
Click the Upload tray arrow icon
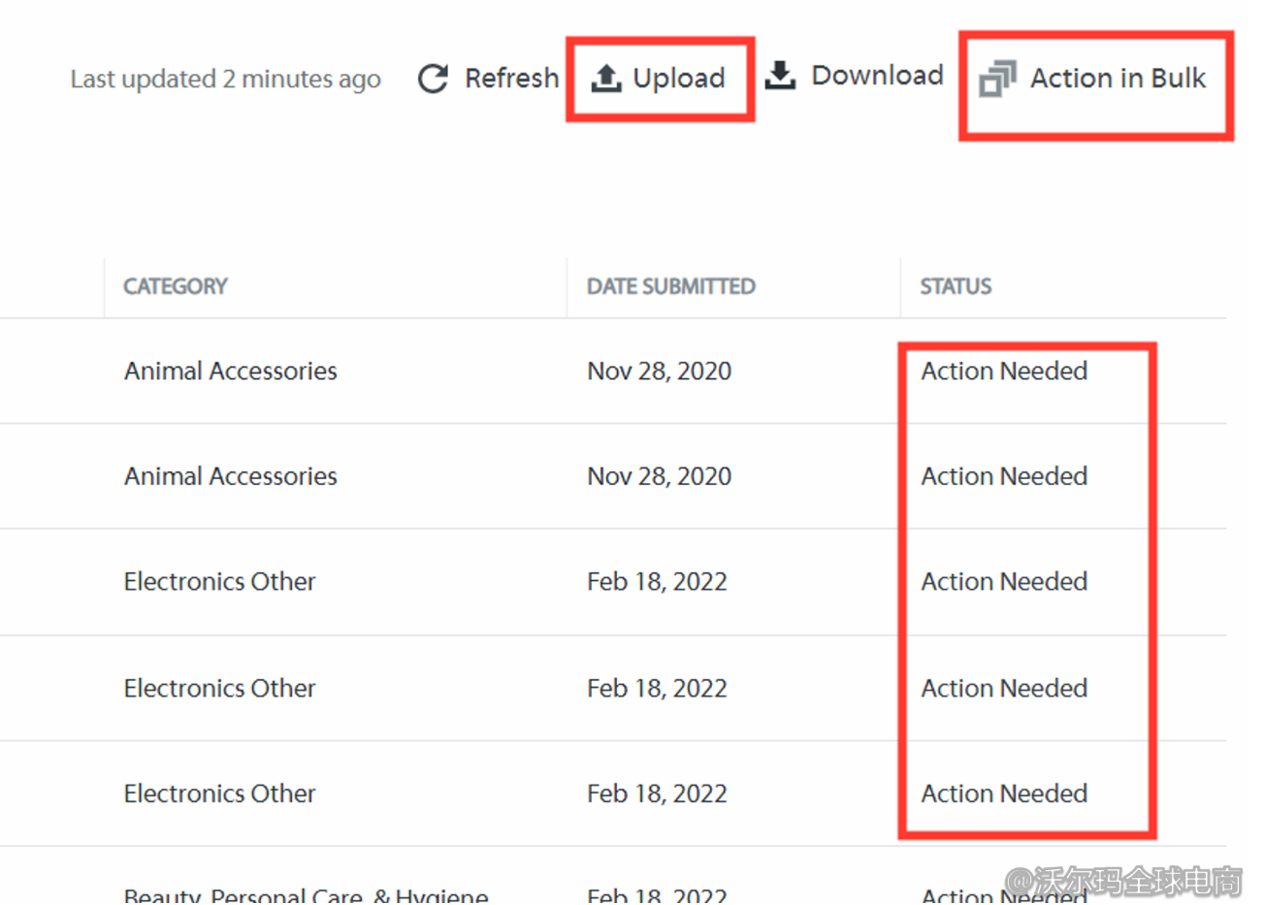[606, 78]
